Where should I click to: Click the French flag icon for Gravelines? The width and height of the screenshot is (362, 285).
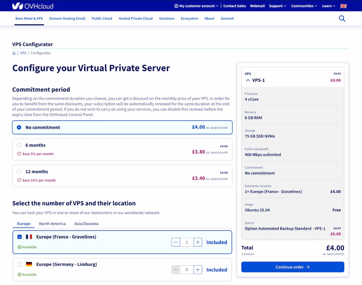[x=29, y=237]
